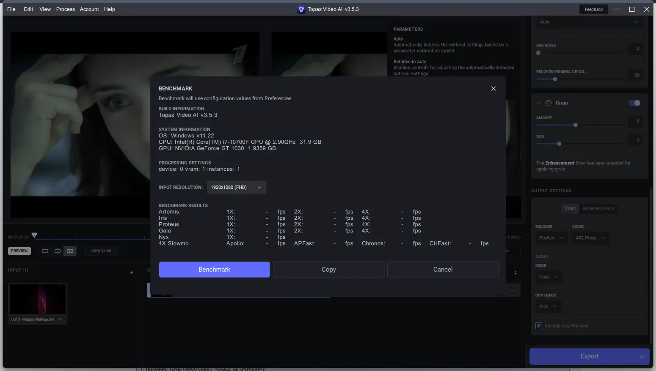Screen dimensions: 656x371
Task: Select the input video thumbnail
Action: 37,299
